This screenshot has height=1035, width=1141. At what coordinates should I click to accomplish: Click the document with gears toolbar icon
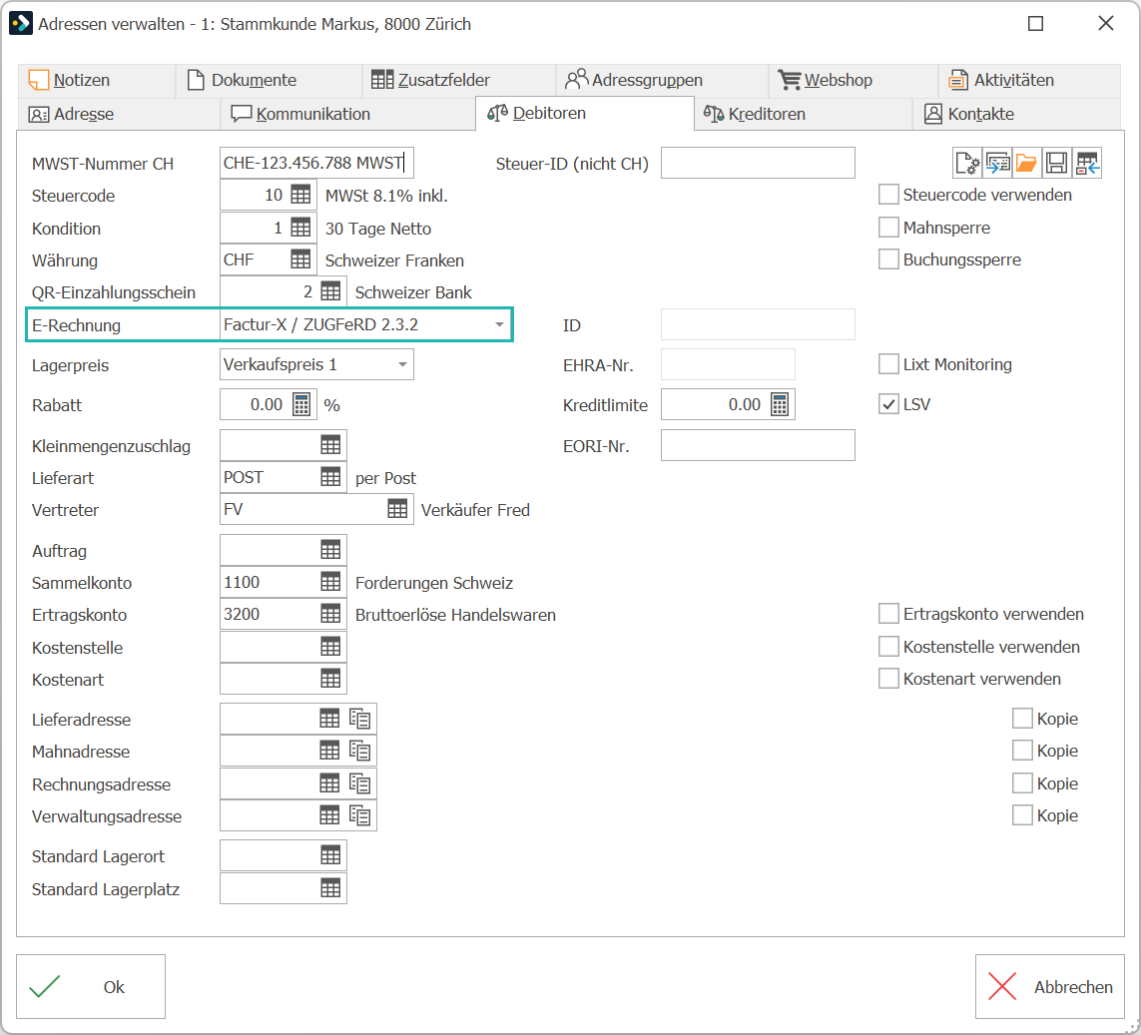(x=967, y=163)
